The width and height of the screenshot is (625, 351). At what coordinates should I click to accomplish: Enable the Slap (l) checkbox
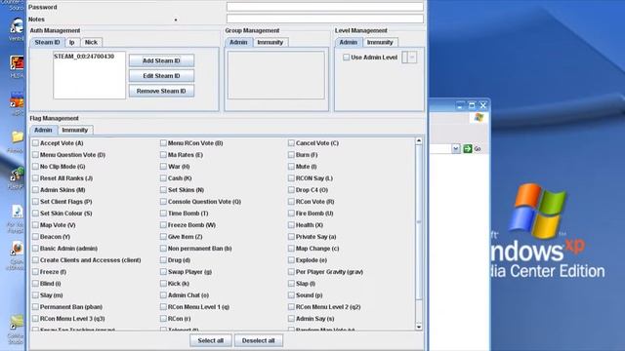291,284
